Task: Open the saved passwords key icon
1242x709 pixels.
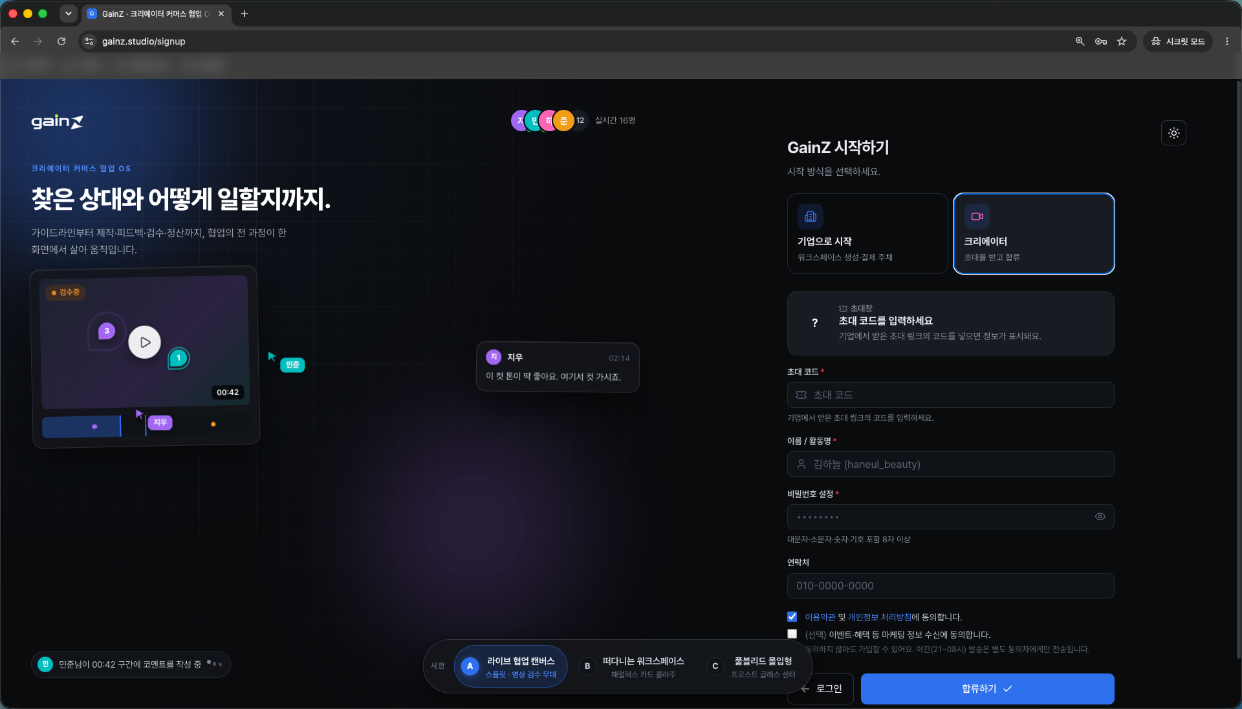Action: (1100, 41)
